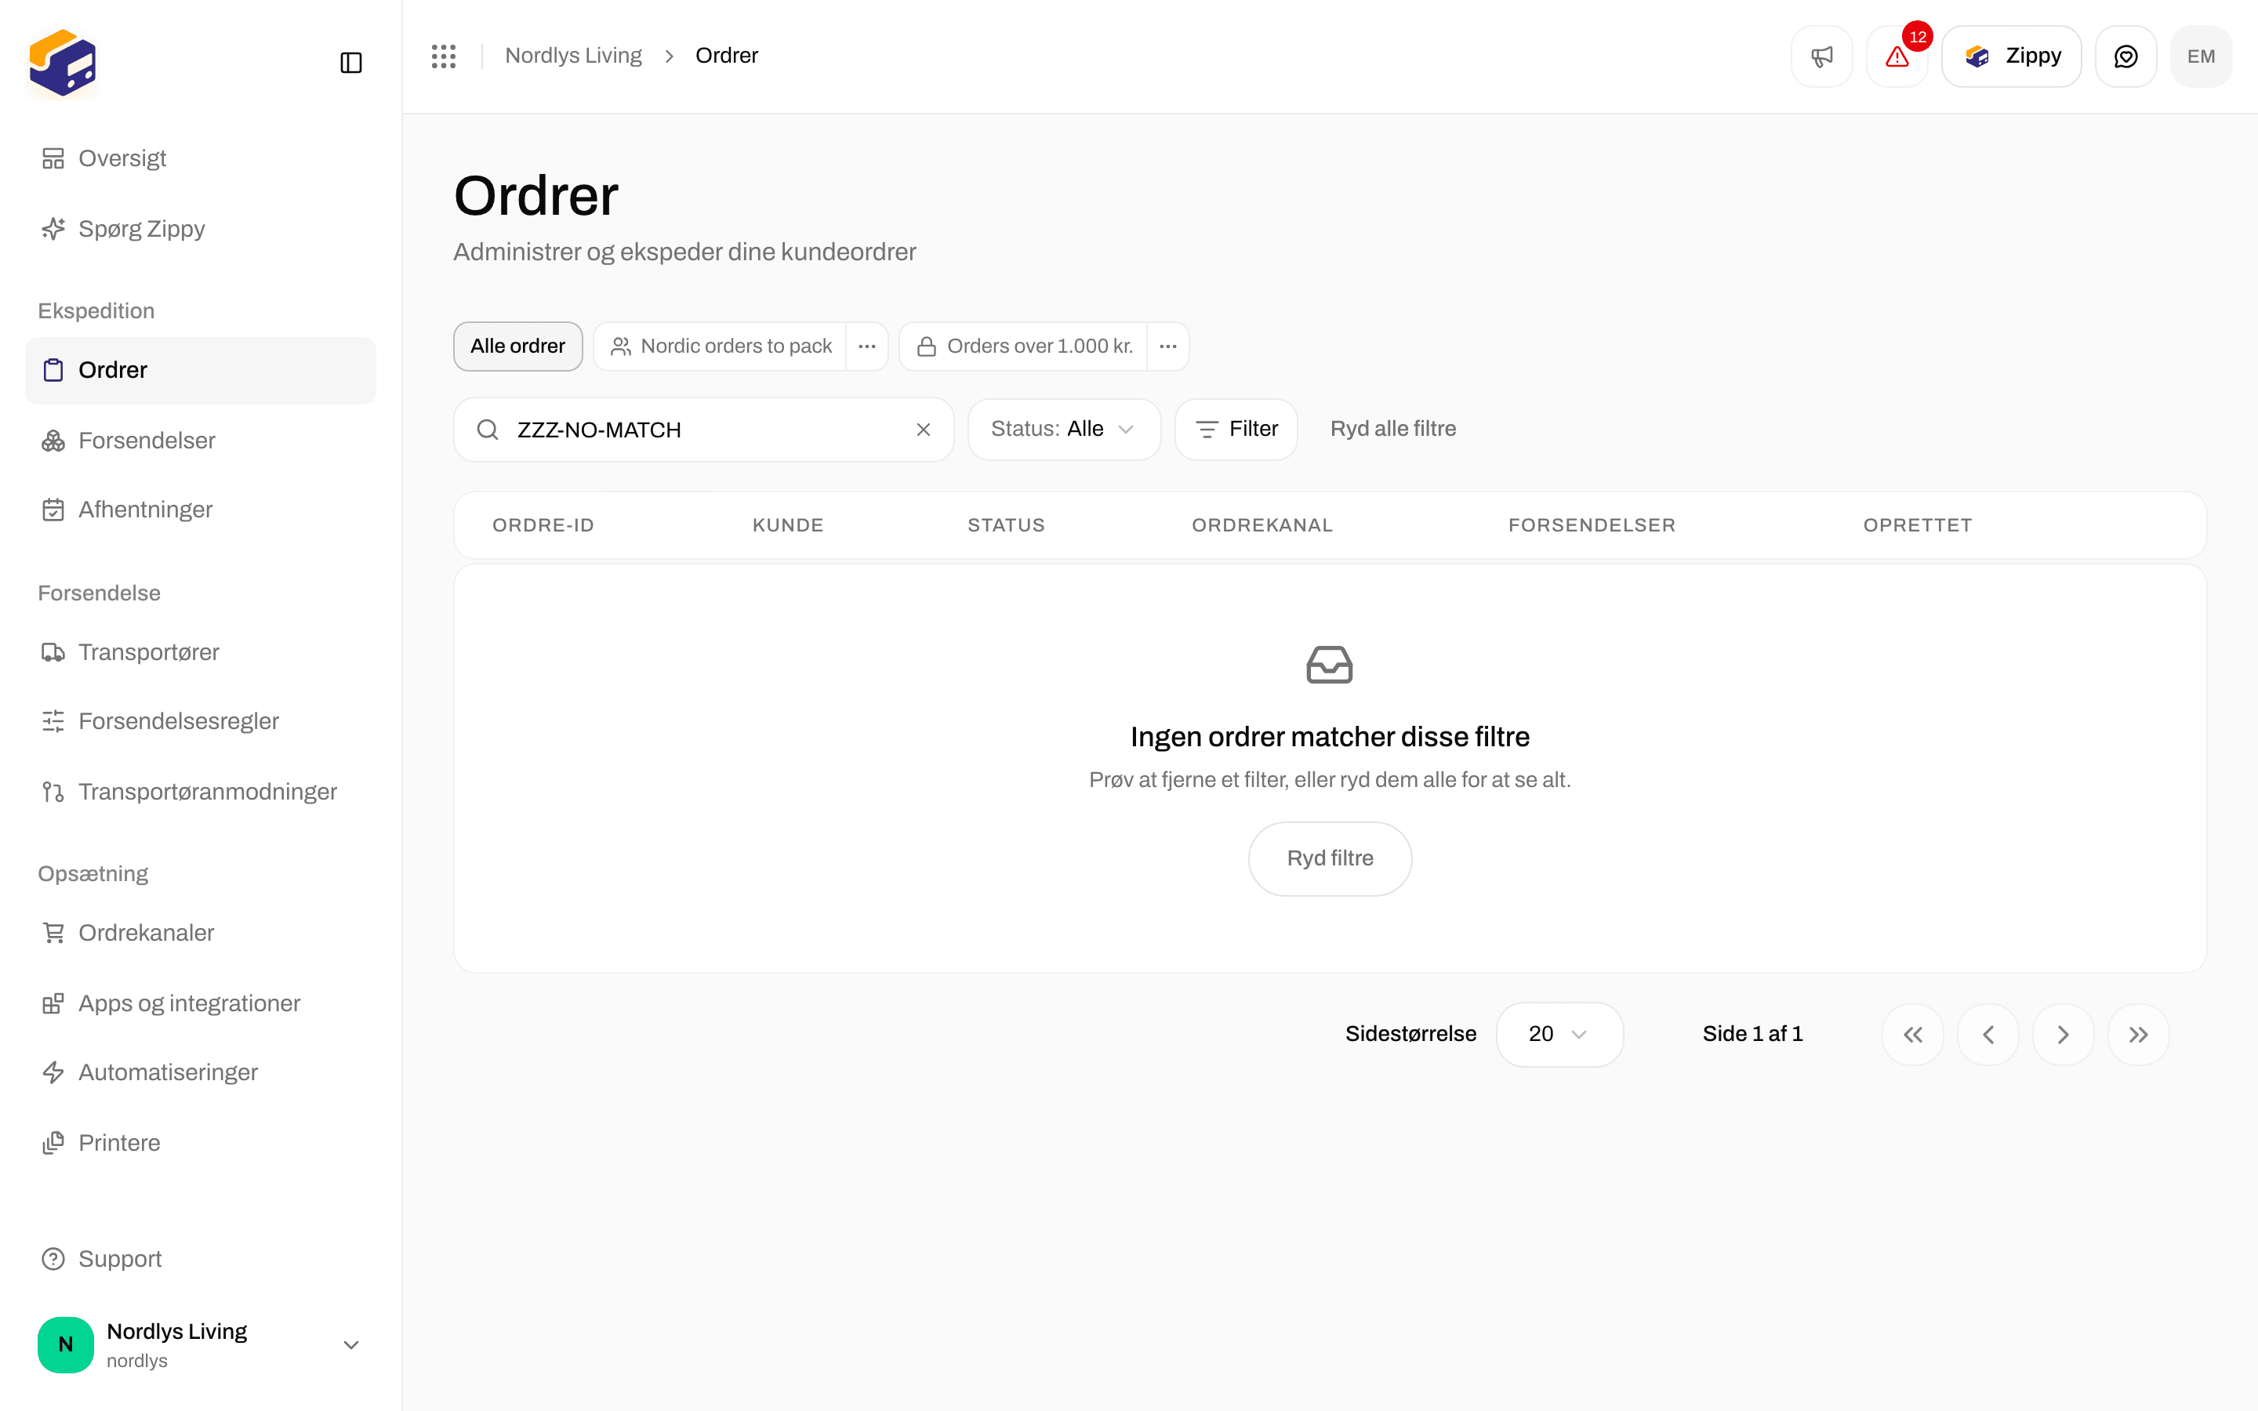Open Spørg Zippy in the sidebar
The image size is (2258, 1411).
click(200, 229)
